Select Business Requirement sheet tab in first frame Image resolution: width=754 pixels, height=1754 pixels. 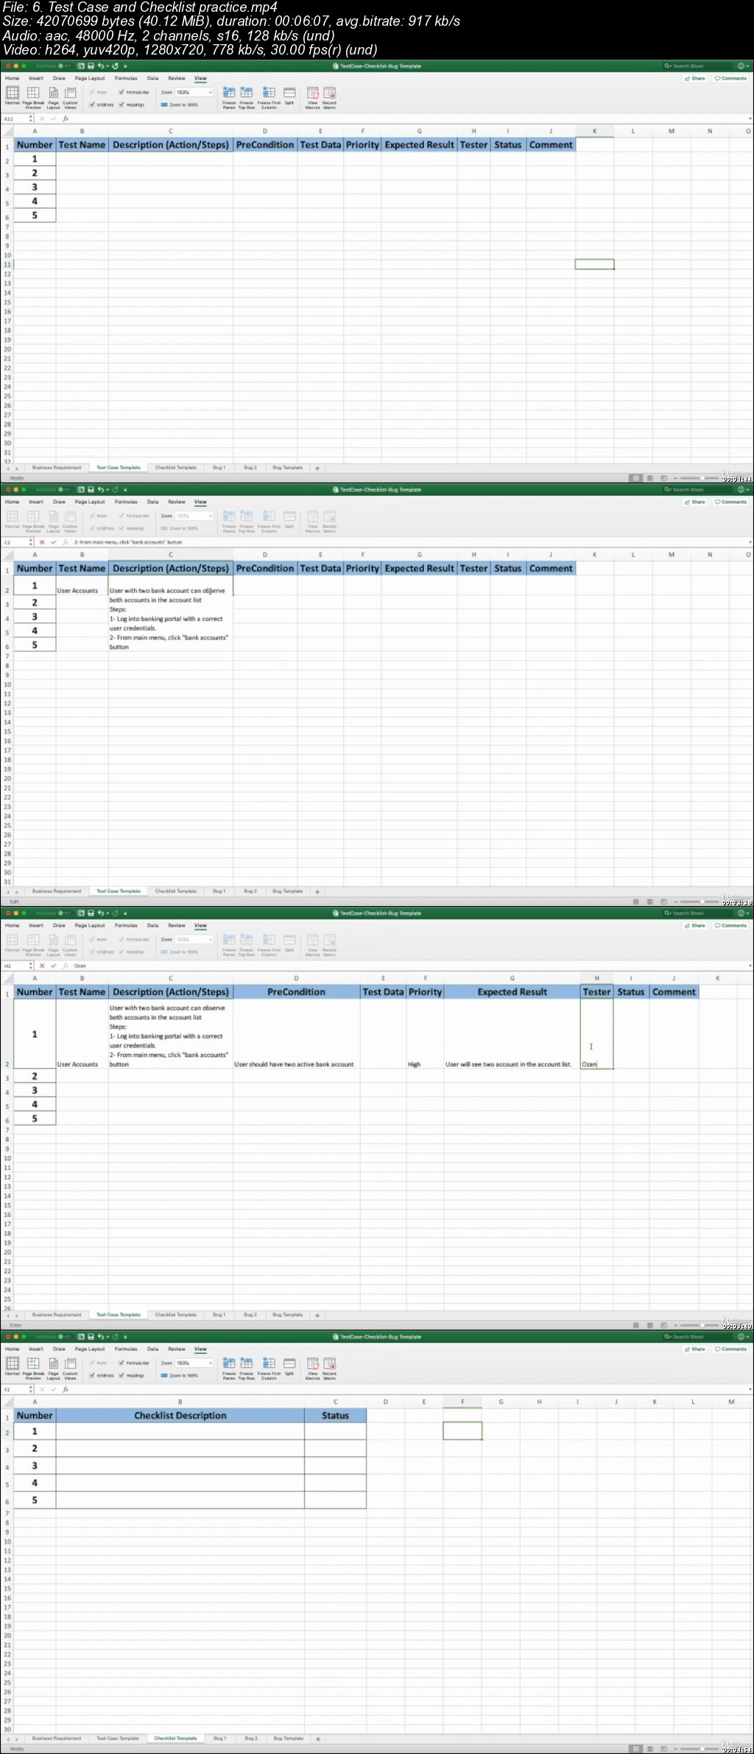click(x=57, y=468)
